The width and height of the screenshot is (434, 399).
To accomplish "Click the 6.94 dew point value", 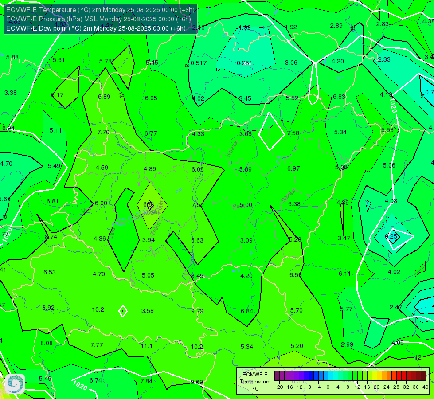I will tap(8, 128).
